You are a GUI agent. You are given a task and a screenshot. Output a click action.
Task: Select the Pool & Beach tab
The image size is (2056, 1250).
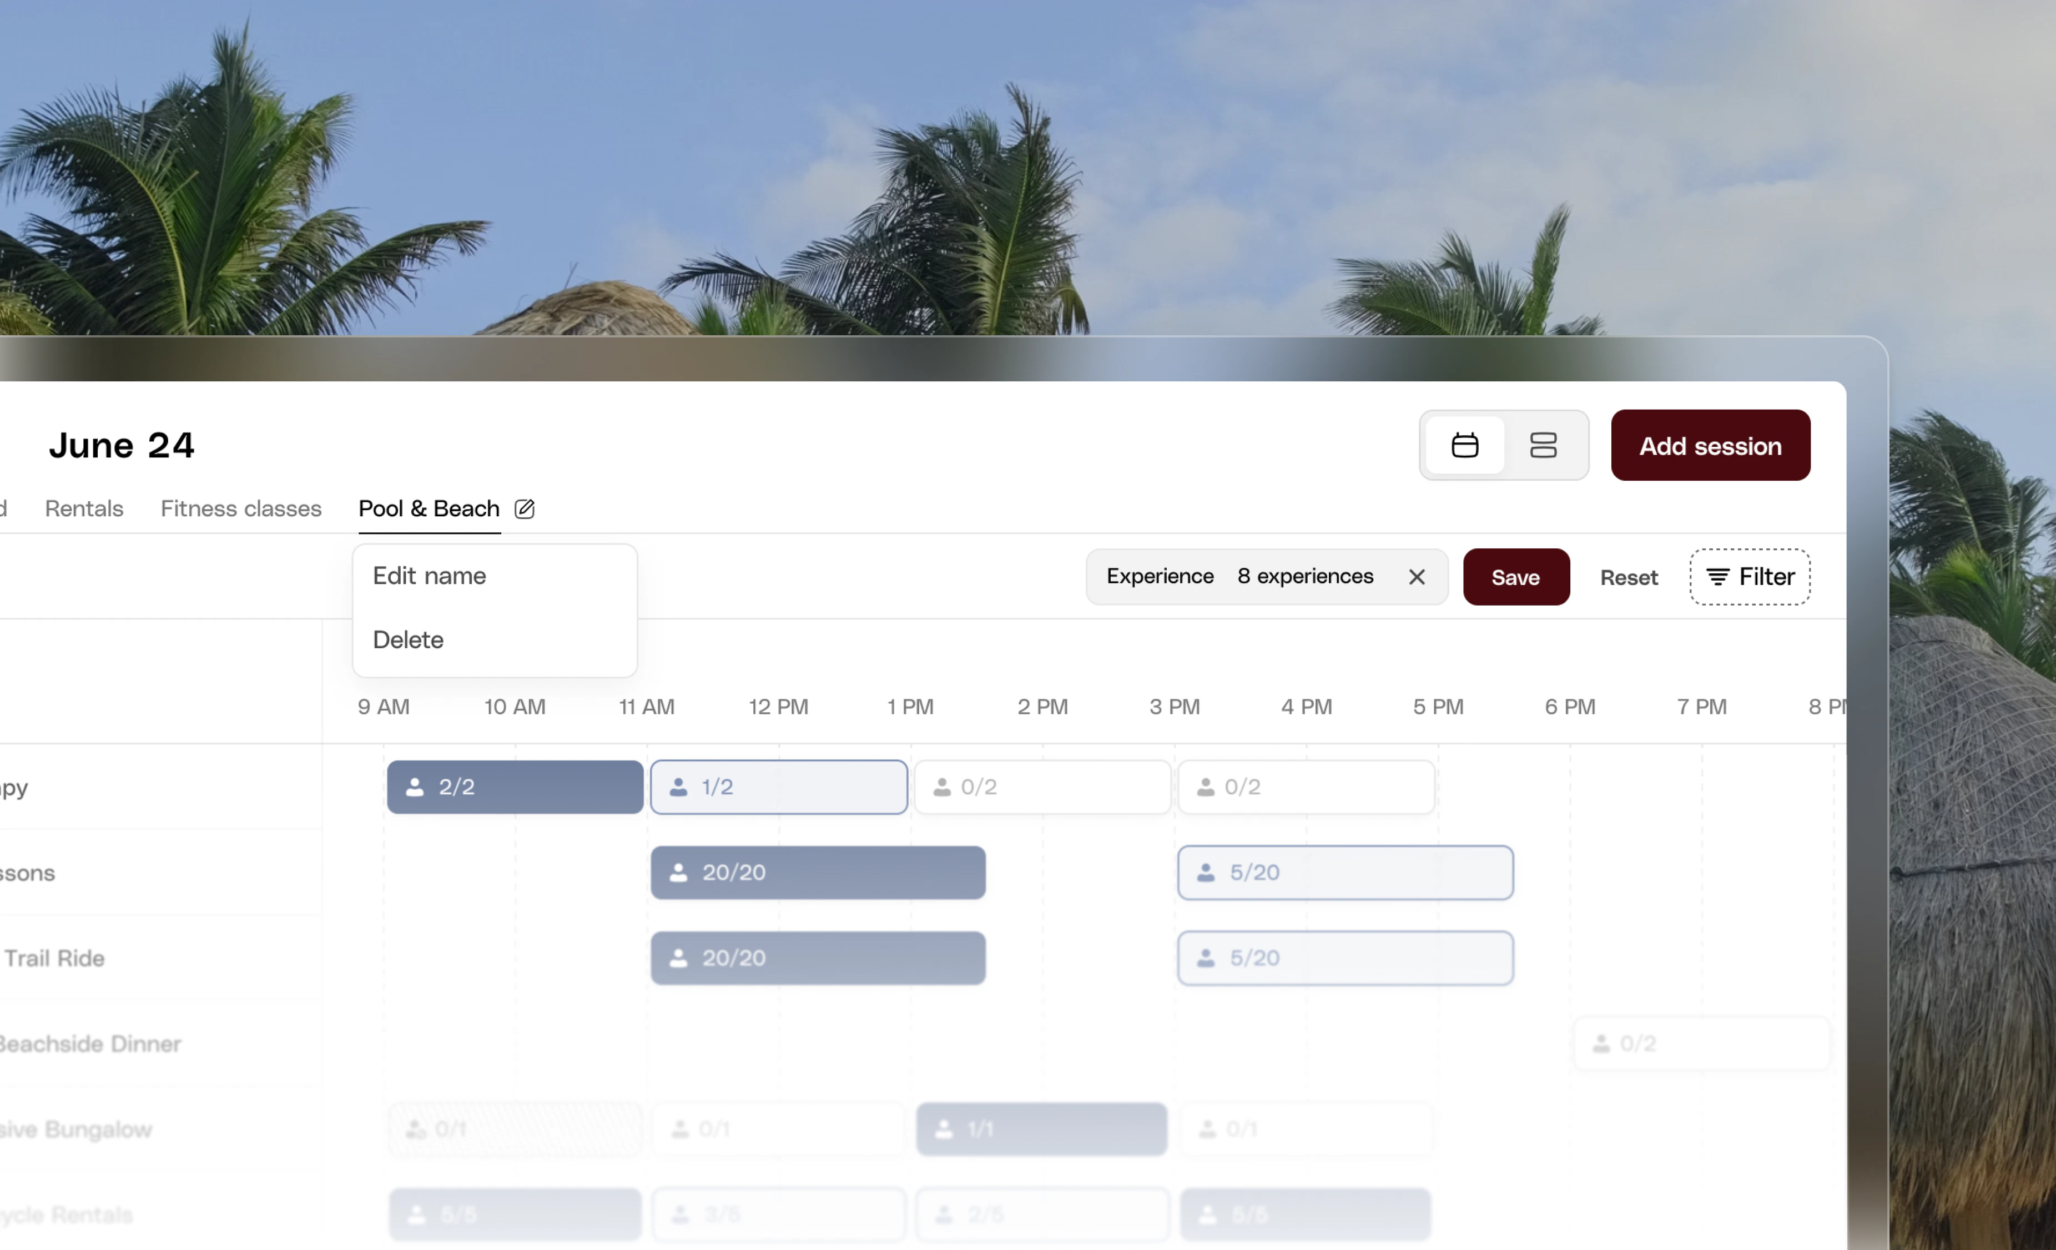coord(429,508)
